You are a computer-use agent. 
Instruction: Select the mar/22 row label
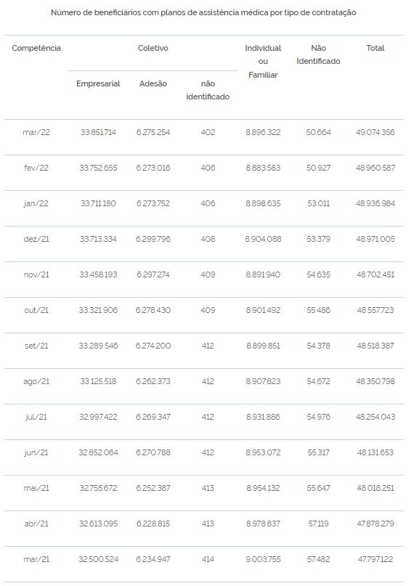coord(36,132)
